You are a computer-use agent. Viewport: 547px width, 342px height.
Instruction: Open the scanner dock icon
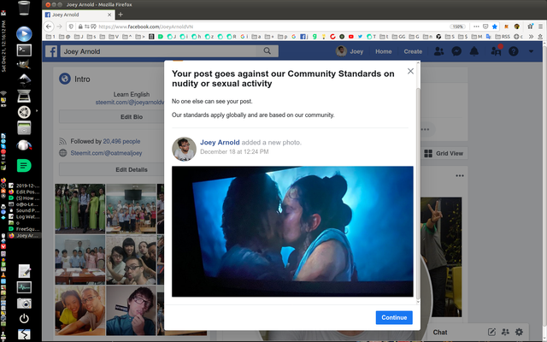pos(24,96)
